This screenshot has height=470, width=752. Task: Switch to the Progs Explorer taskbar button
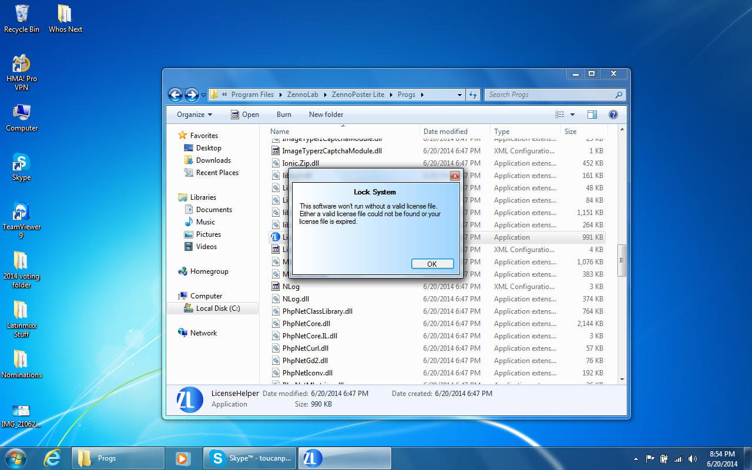117,458
